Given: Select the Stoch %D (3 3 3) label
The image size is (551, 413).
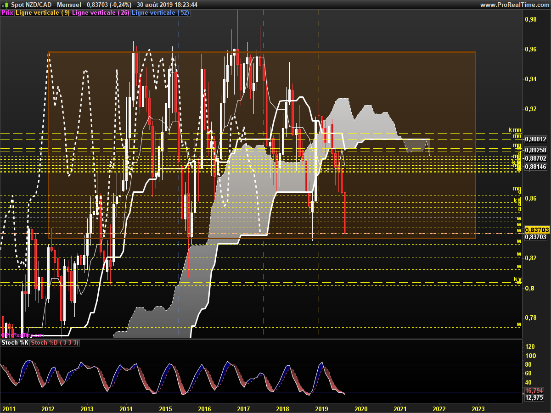Looking at the screenshot, I should pyautogui.click(x=55, y=343).
